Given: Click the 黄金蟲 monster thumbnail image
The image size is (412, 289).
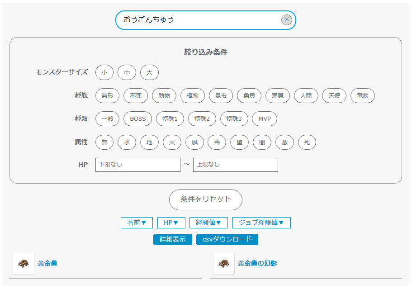Looking at the screenshot, I should (x=24, y=263).
